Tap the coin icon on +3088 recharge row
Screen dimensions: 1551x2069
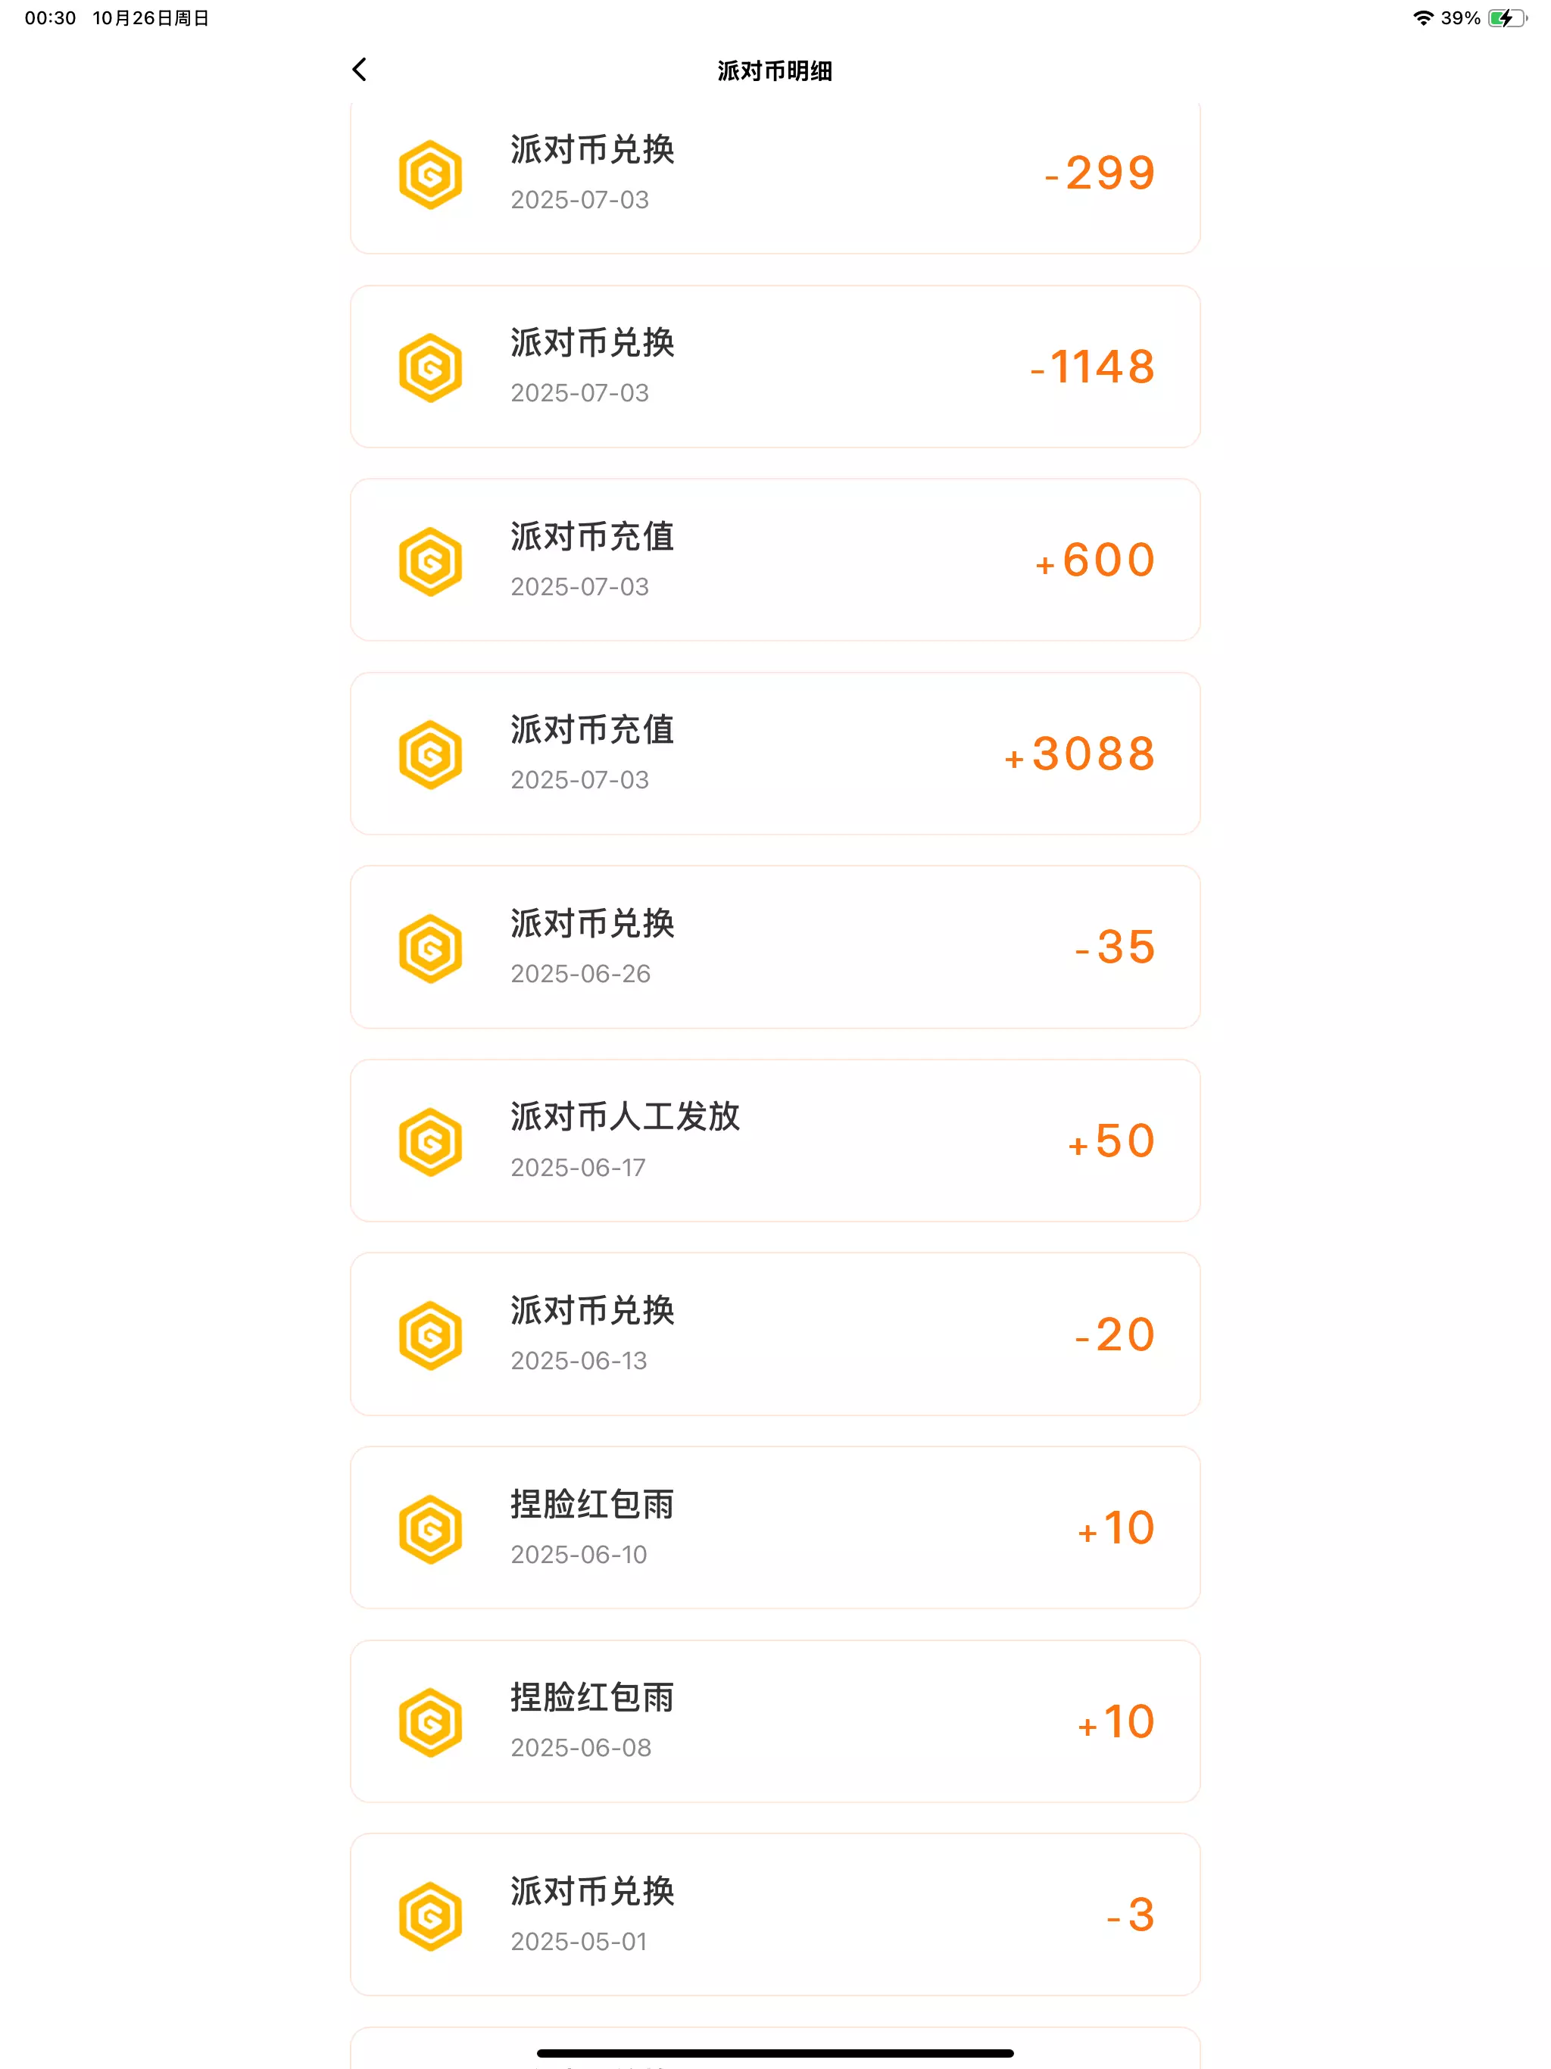pos(430,754)
